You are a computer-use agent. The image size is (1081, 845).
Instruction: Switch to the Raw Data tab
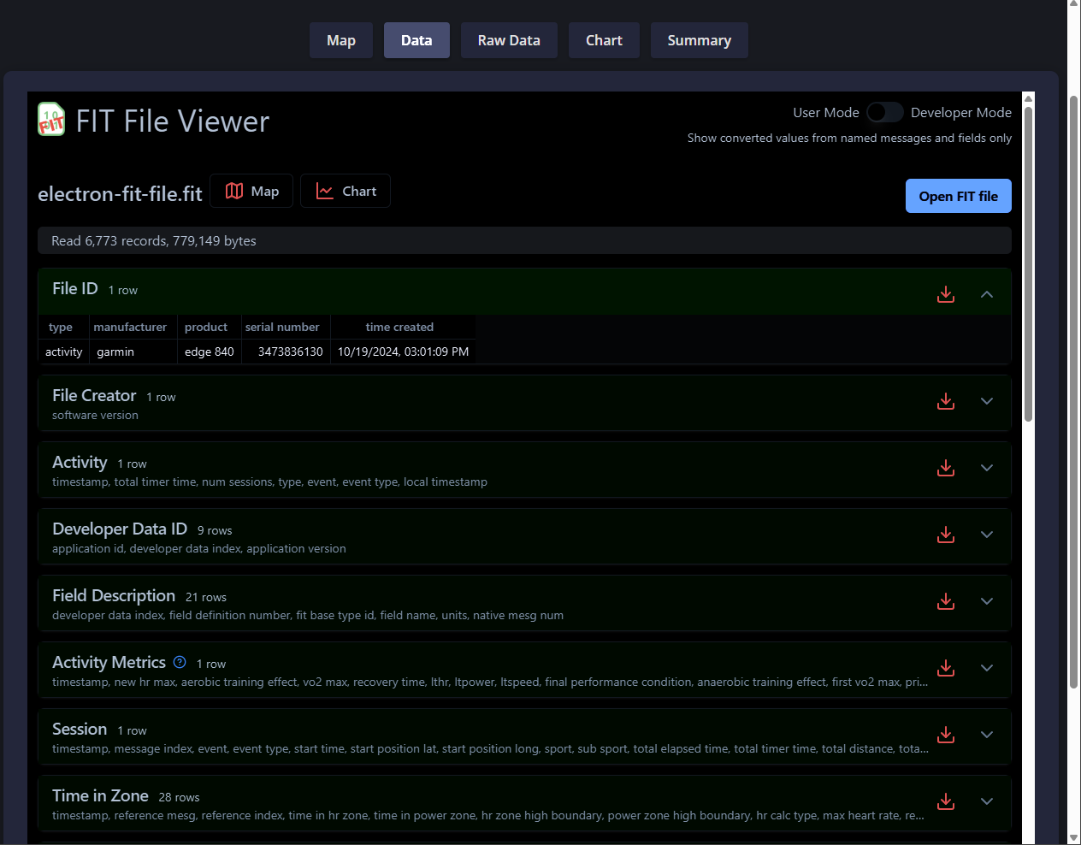[509, 40]
